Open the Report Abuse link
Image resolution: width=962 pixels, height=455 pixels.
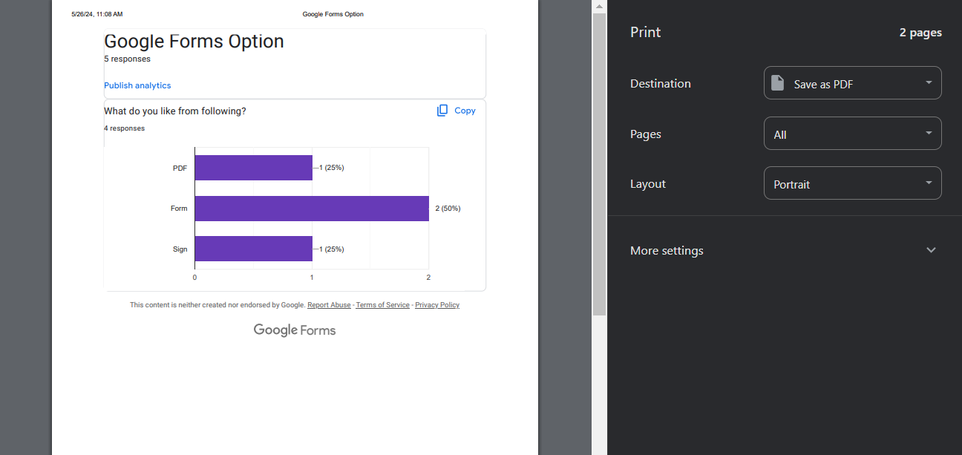coord(329,305)
